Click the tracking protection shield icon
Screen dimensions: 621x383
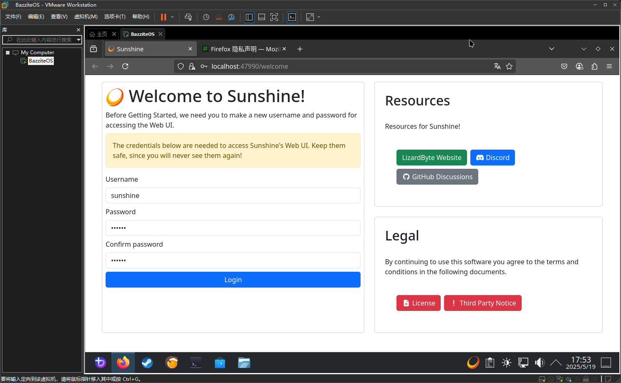[x=181, y=66]
